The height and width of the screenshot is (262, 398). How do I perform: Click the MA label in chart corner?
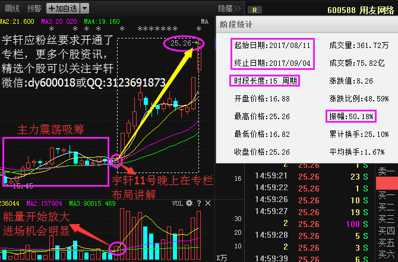[x=204, y=21]
